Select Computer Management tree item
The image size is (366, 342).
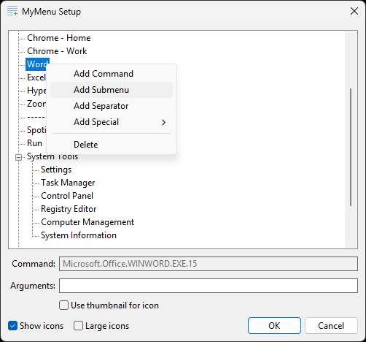point(87,222)
